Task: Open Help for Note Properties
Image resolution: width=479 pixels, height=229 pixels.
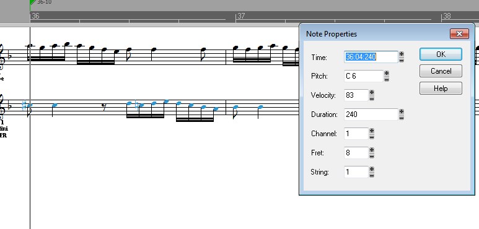Action: [x=441, y=89]
